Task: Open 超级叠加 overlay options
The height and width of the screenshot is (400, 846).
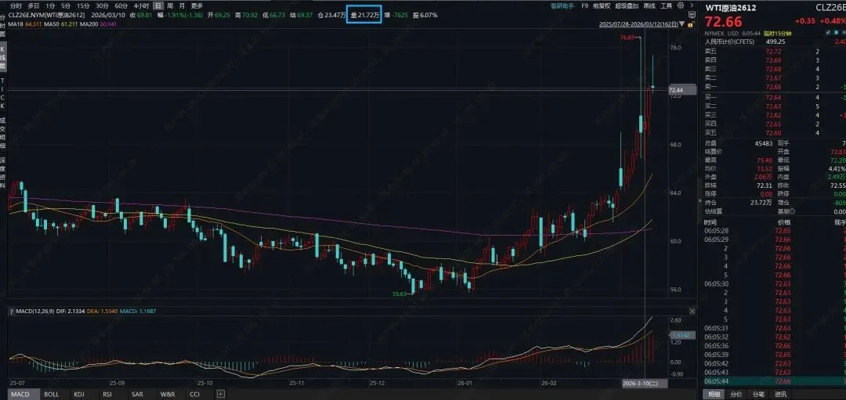Action: click(627, 5)
